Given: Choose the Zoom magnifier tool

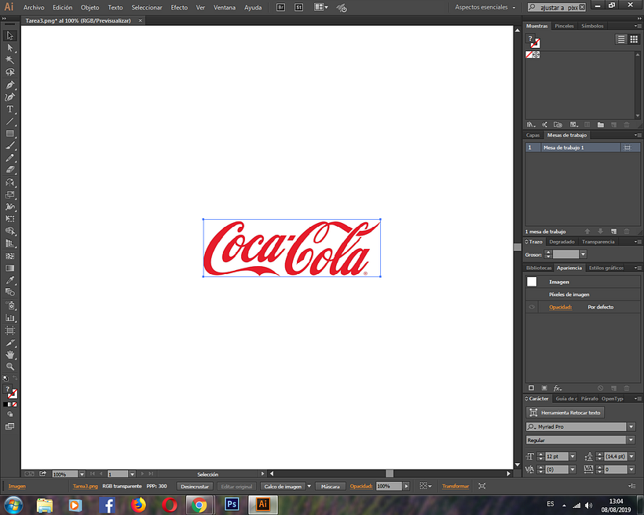Looking at the screenshot, I should tap(10, 367).
